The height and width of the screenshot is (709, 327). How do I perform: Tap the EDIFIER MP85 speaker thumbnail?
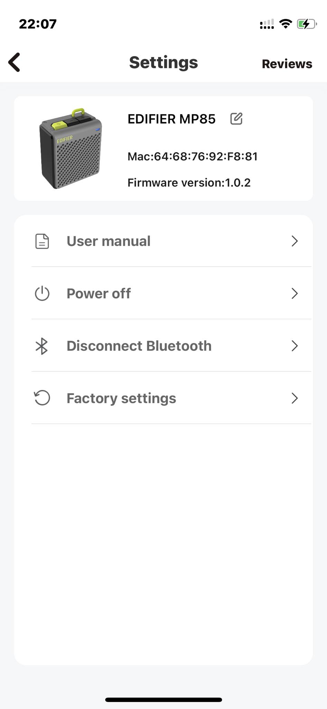tap(71, 149)
